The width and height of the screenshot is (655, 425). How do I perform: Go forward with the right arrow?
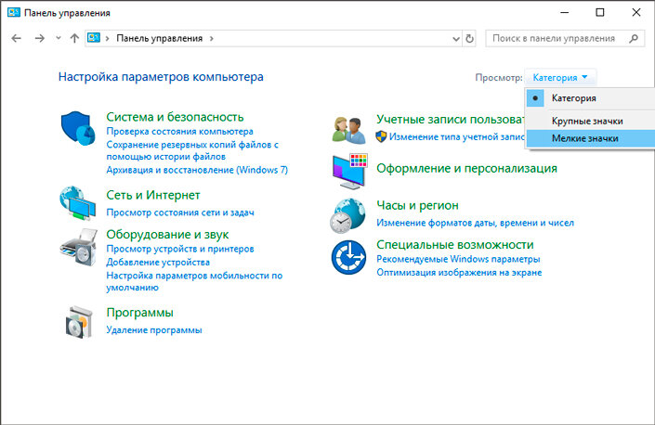point(40,38)
